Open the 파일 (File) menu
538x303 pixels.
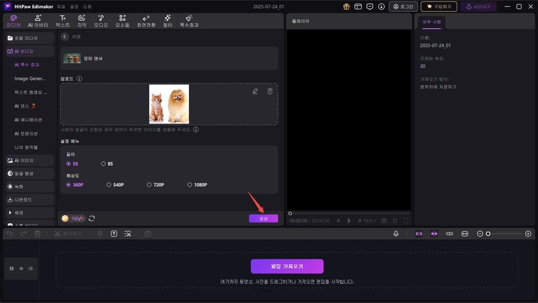pyautogui.click(x=61, y=7)
